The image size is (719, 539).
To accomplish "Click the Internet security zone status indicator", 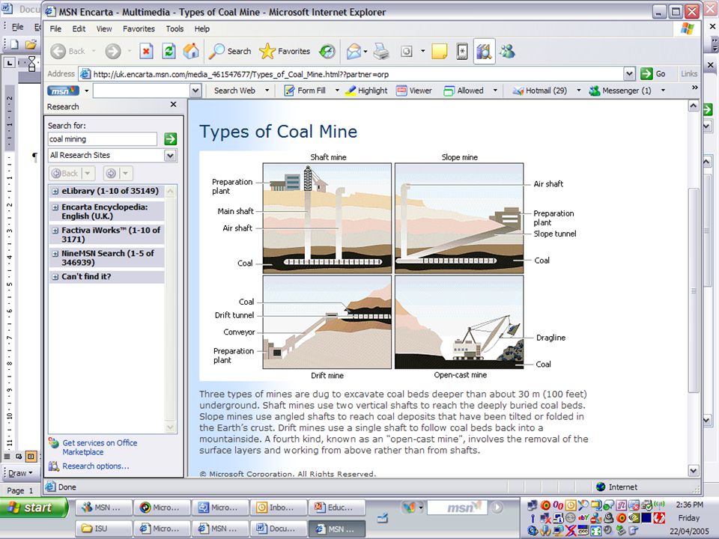I will tap(616, 487).
